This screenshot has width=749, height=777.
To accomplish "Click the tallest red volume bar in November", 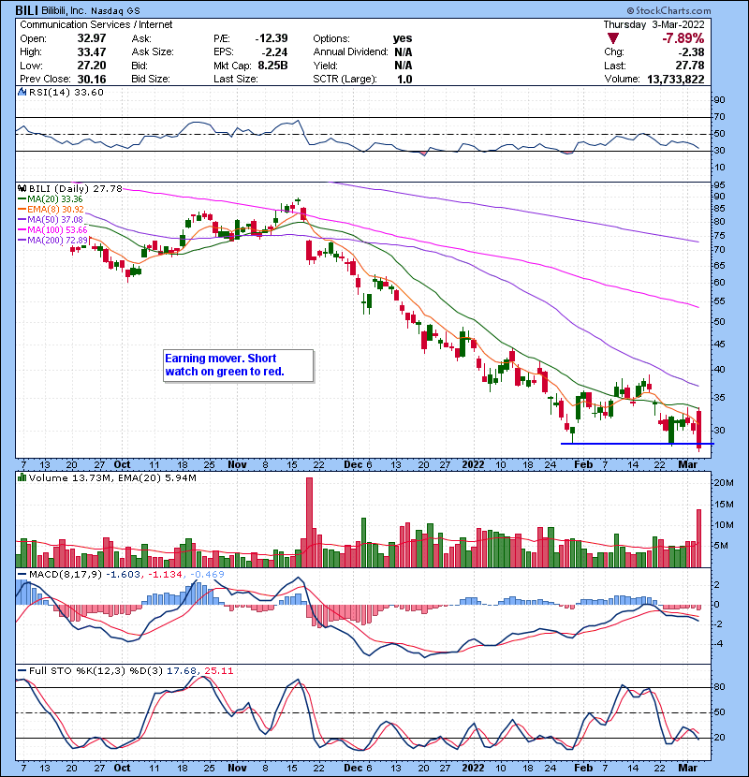I will [x=309, y=522].
